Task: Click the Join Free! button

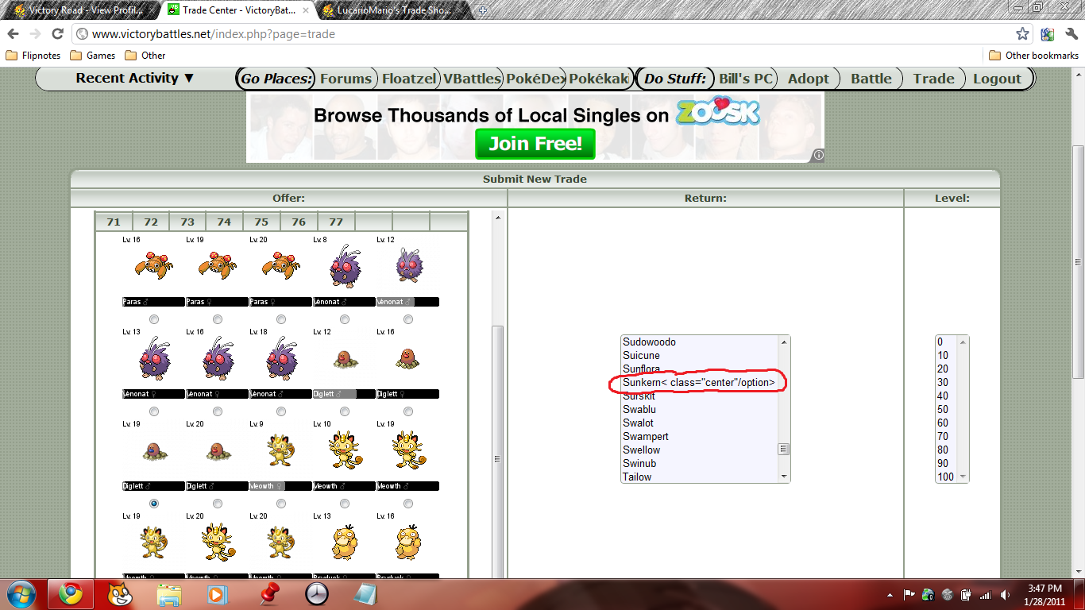Action: point(535,144)
